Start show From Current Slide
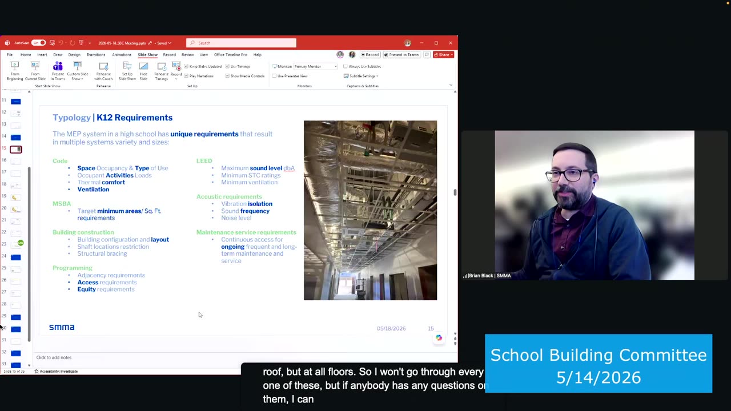This screenshot has height=411, width=731. pos(35,71)
